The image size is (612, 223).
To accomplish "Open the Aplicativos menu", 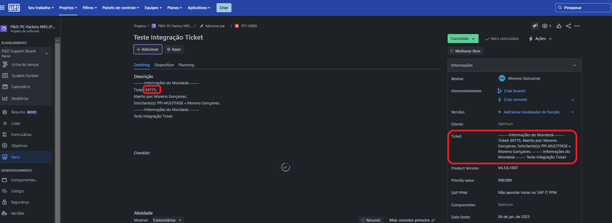I will [198, 7].
